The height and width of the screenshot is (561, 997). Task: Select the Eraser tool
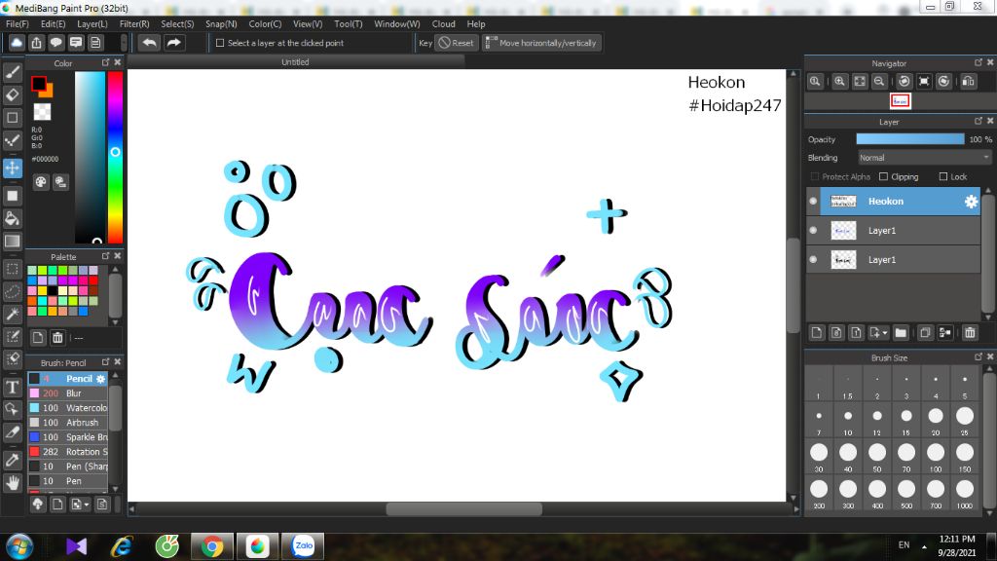(x=12, y=94)
